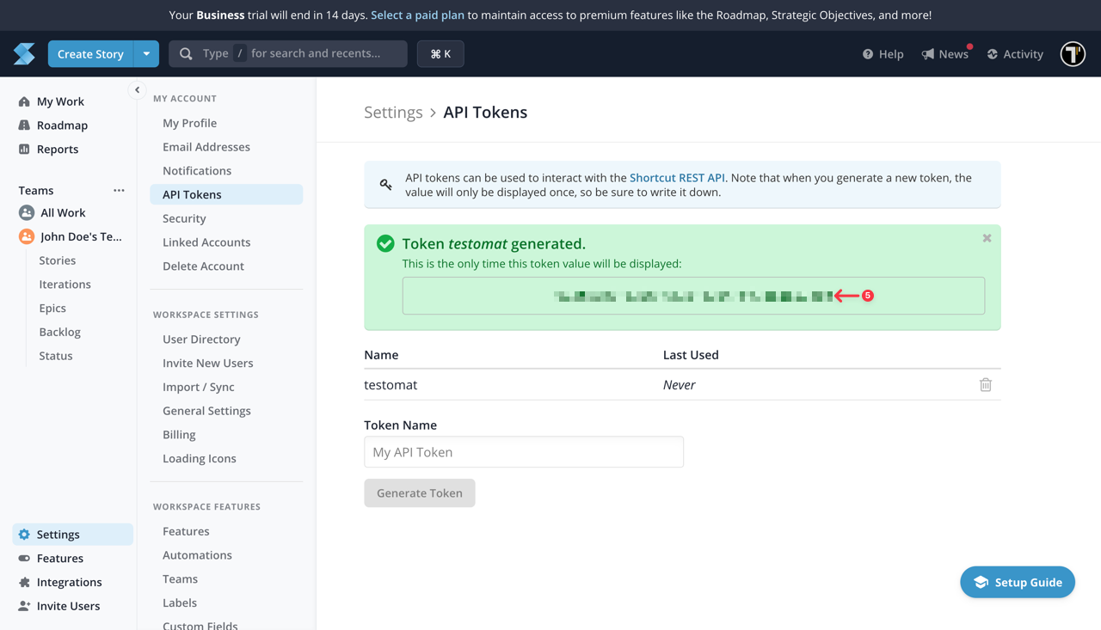Open the Roadmap from the sidebar
Image resolution: width=1101 pixels, height=630 pixels.
click(x=63, y=125)
